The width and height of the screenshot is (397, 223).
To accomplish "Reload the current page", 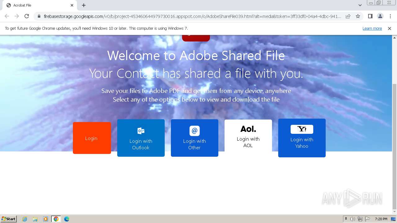I will pyautogui.click(x=27, y=16).
